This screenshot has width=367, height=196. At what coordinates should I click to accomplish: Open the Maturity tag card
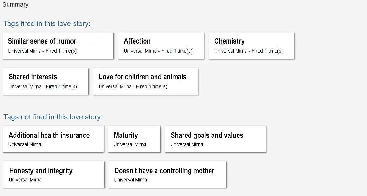134,139
